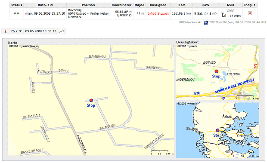Click the Bavnehøj address position text

point(88,13)
